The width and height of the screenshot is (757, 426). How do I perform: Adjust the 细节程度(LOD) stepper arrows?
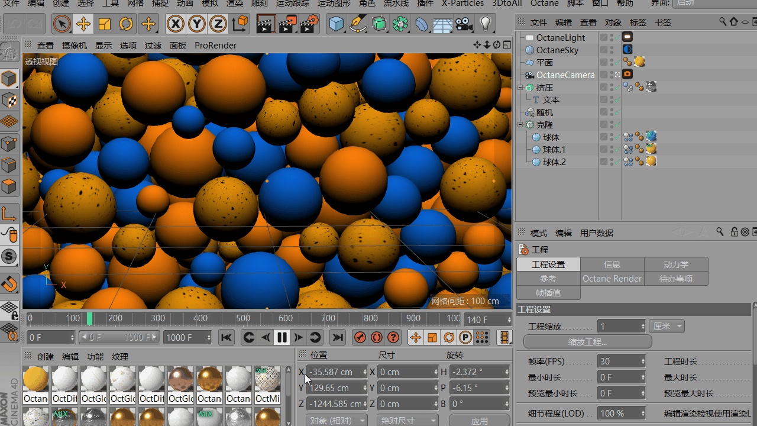tap(643, 413)
